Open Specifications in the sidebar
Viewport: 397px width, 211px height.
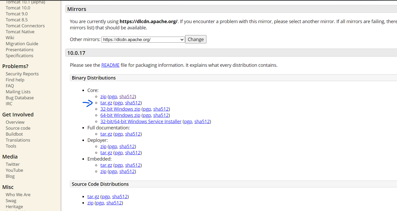(x=19, y=56)
